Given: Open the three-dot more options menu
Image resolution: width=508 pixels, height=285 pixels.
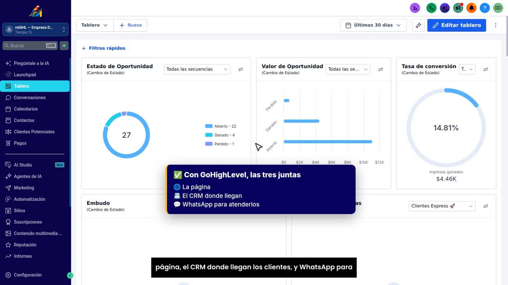Looking at the screenshot, I should (x=496, y=25).
